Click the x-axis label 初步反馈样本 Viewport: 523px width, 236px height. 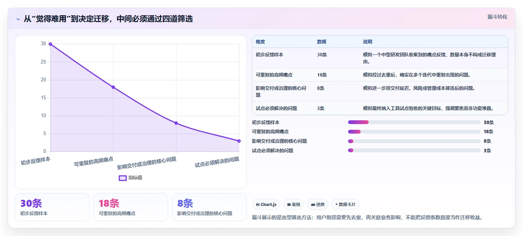(x=35, y=161)
